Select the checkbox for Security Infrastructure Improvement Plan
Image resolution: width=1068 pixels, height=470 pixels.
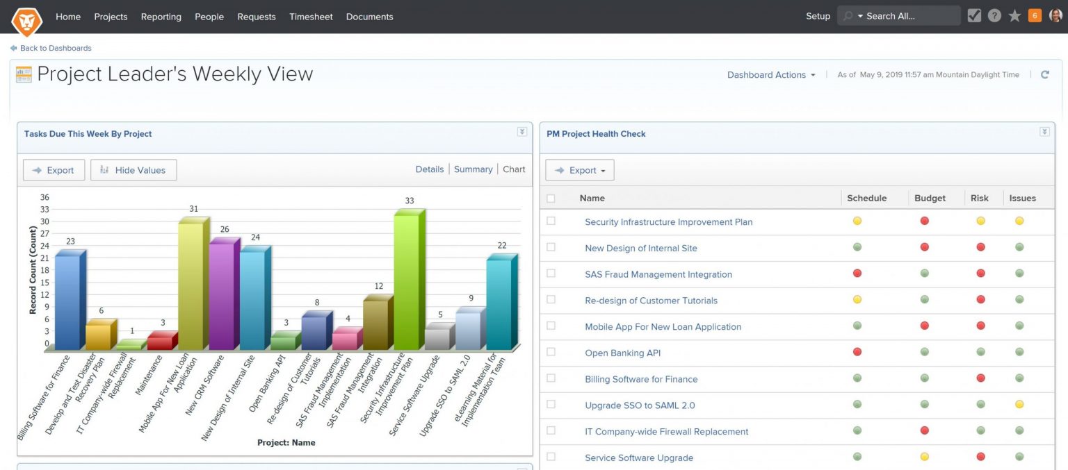(552, 221)
